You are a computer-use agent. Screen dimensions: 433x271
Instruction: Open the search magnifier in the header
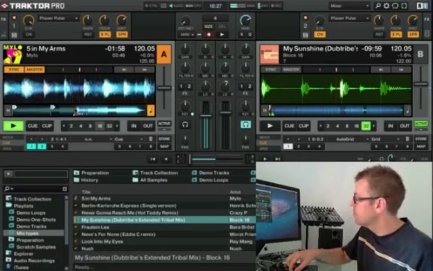(378, 6)
